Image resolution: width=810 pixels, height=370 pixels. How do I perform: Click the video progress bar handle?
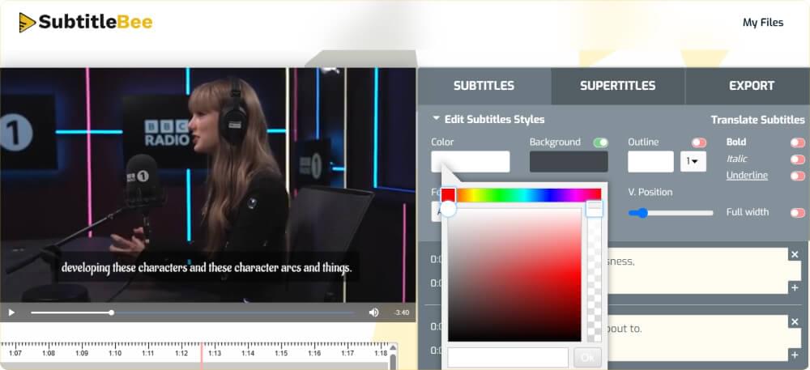[x=111, y=313]
